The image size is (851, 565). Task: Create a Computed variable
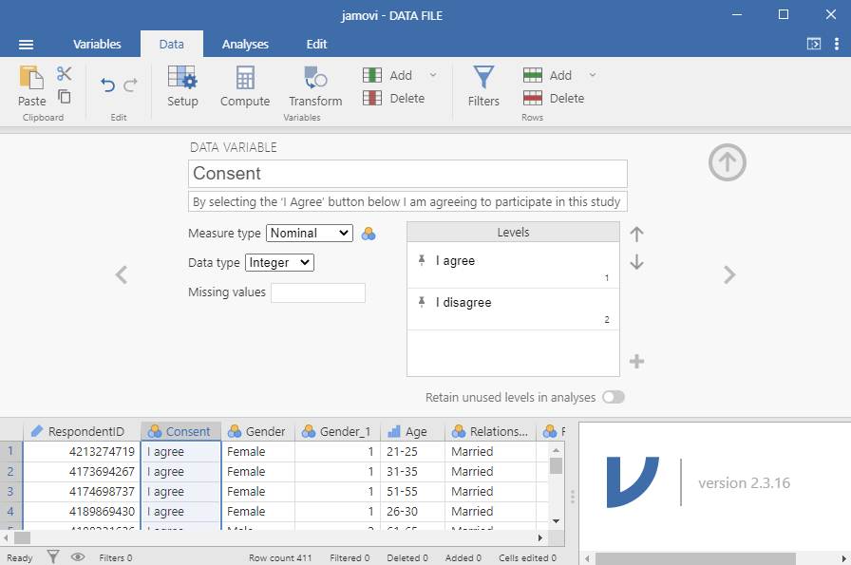click(x=245, y=85)
